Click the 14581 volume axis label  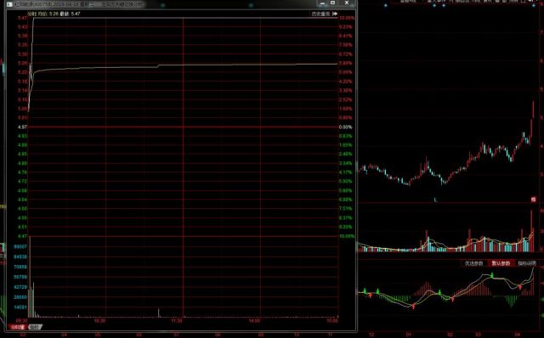20,307
